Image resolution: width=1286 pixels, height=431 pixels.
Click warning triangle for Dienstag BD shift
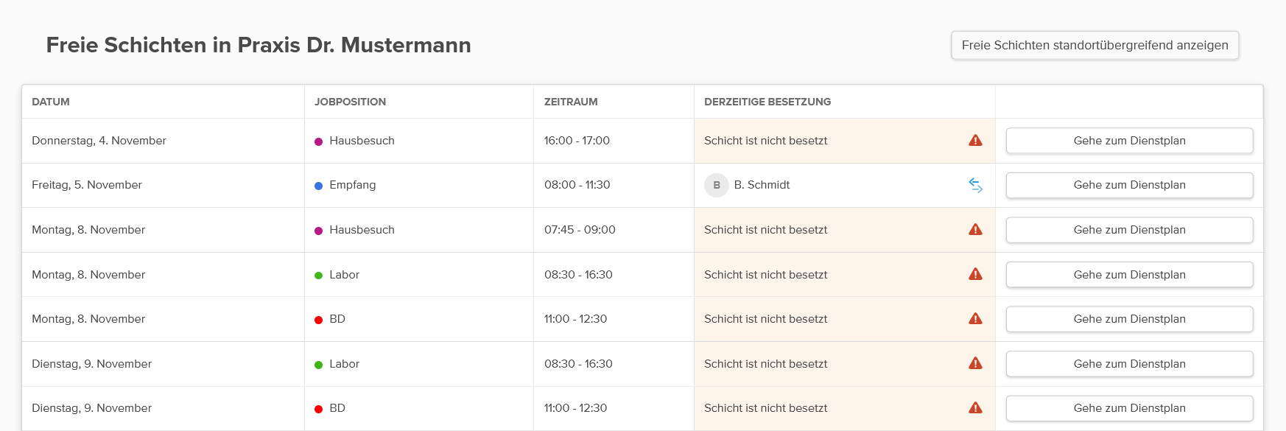[x=975, y=408]
